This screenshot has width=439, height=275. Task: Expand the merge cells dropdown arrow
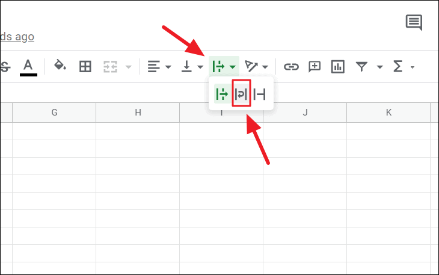pos(128,67)
